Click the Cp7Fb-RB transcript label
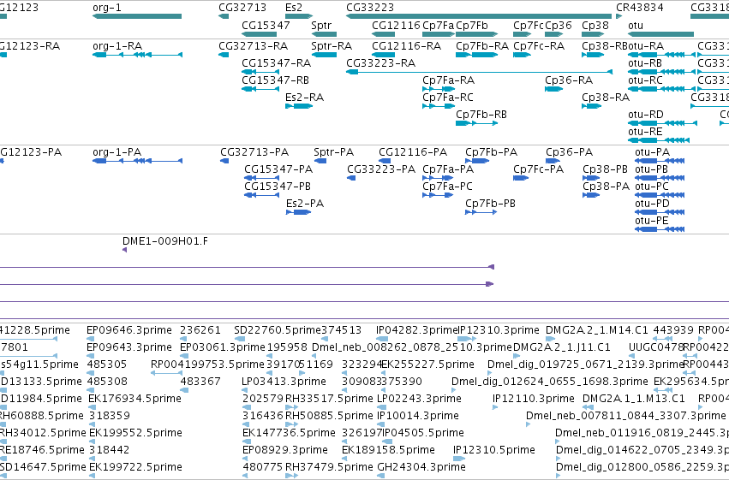 (481, 115)
